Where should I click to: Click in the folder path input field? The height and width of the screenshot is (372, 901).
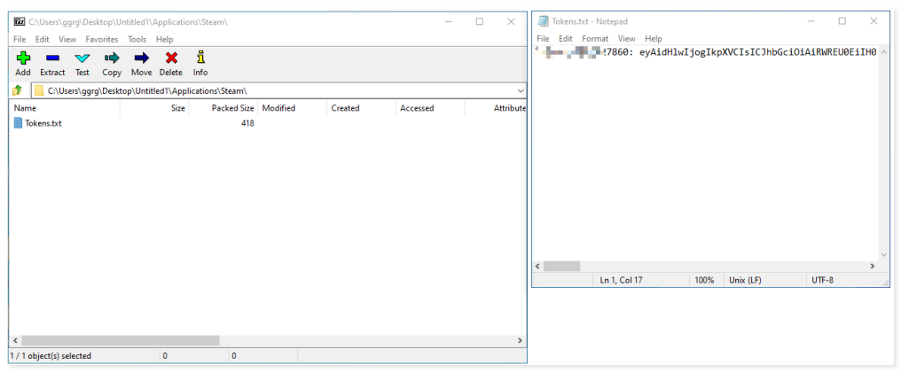[x=266, y=90]
